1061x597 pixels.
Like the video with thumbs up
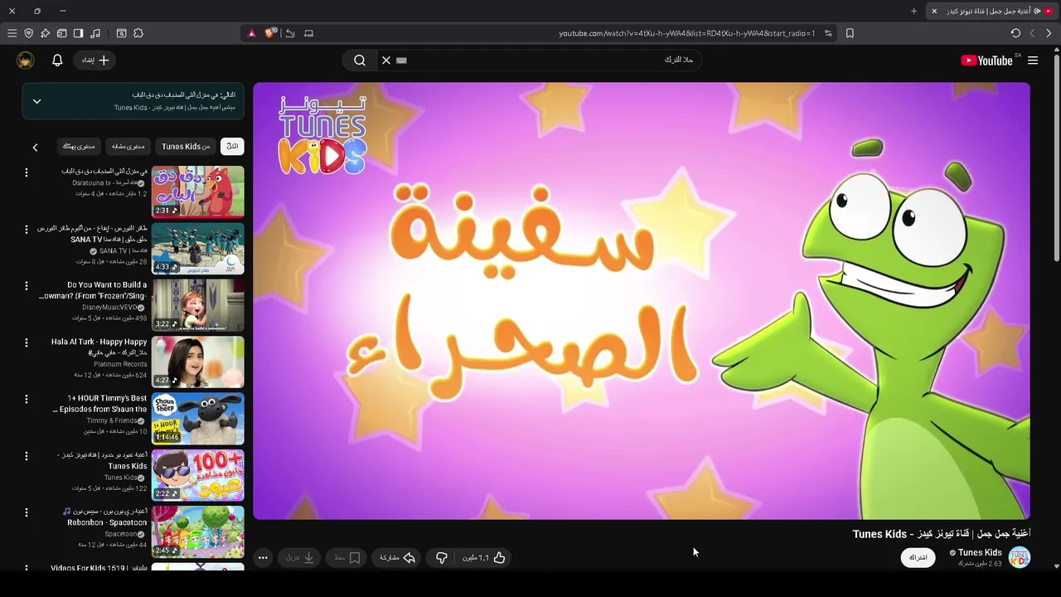pyautogui.click(x=484, y=558)
